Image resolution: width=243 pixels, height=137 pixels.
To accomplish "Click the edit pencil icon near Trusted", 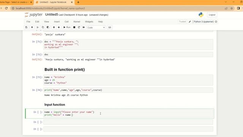I will [190, 22].
